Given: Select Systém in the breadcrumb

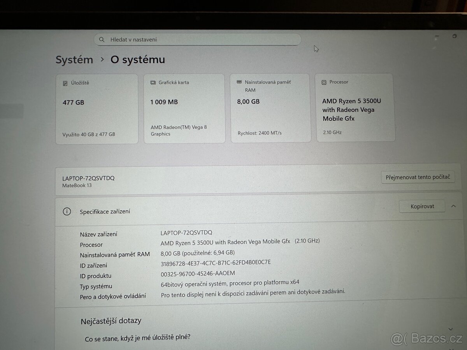Looking at the screenshot, I should (x=74, y=59).
